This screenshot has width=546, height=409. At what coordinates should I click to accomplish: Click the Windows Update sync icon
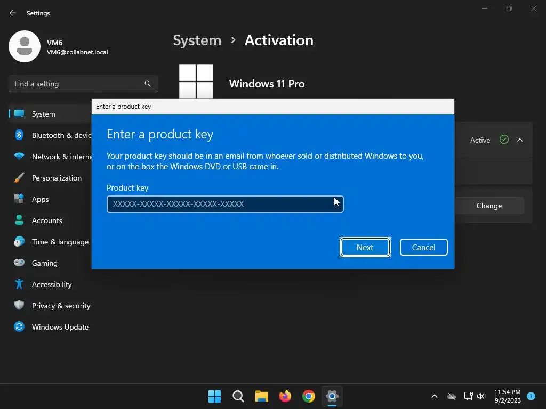pyautogui.click(x=19, y=326)
